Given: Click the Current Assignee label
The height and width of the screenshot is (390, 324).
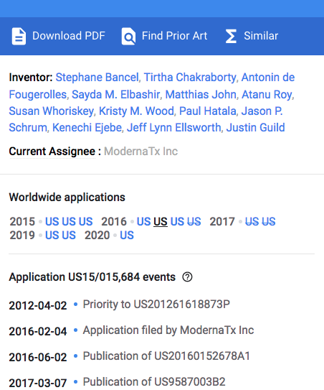Looking at the screenshot, I should [52, 152].
